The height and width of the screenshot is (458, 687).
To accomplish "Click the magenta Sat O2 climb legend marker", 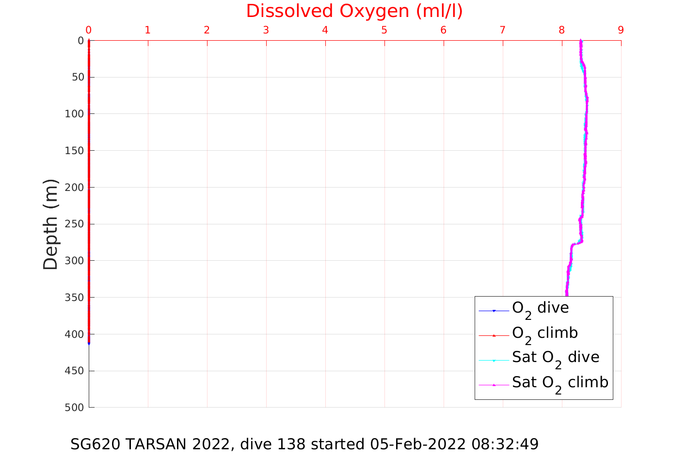I will tap(494, 385).
